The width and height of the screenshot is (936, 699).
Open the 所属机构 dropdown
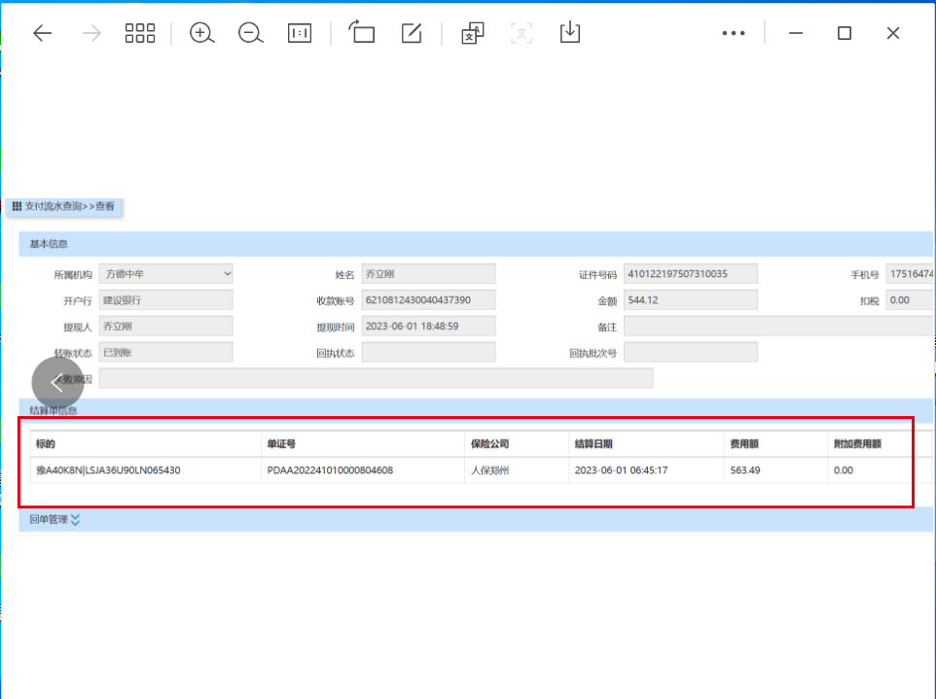click(x=165, y=274)
